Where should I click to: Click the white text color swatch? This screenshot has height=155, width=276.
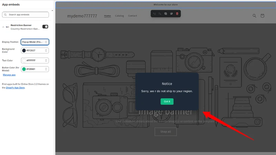click(24, 61)
